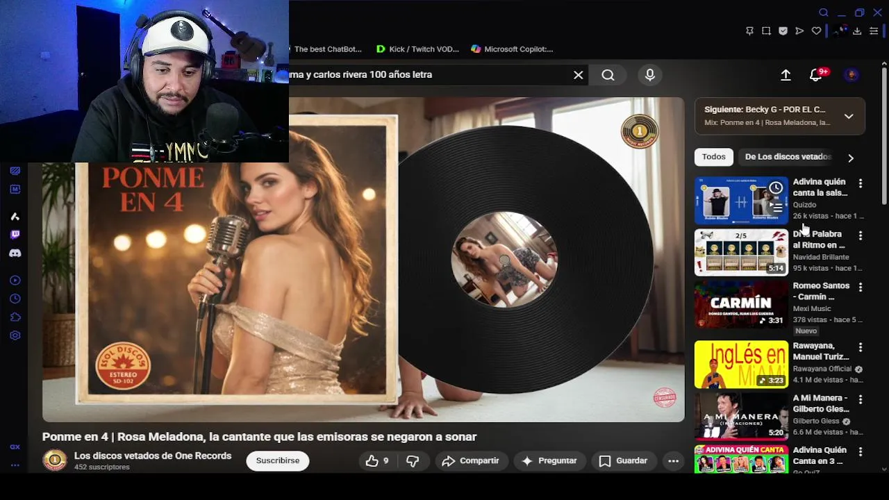Click the send (My Flow) arrow icon

(x=799, y=31)
